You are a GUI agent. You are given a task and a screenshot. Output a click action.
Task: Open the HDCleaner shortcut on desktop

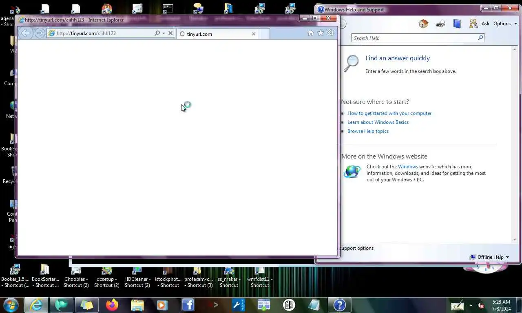point(137,276)
